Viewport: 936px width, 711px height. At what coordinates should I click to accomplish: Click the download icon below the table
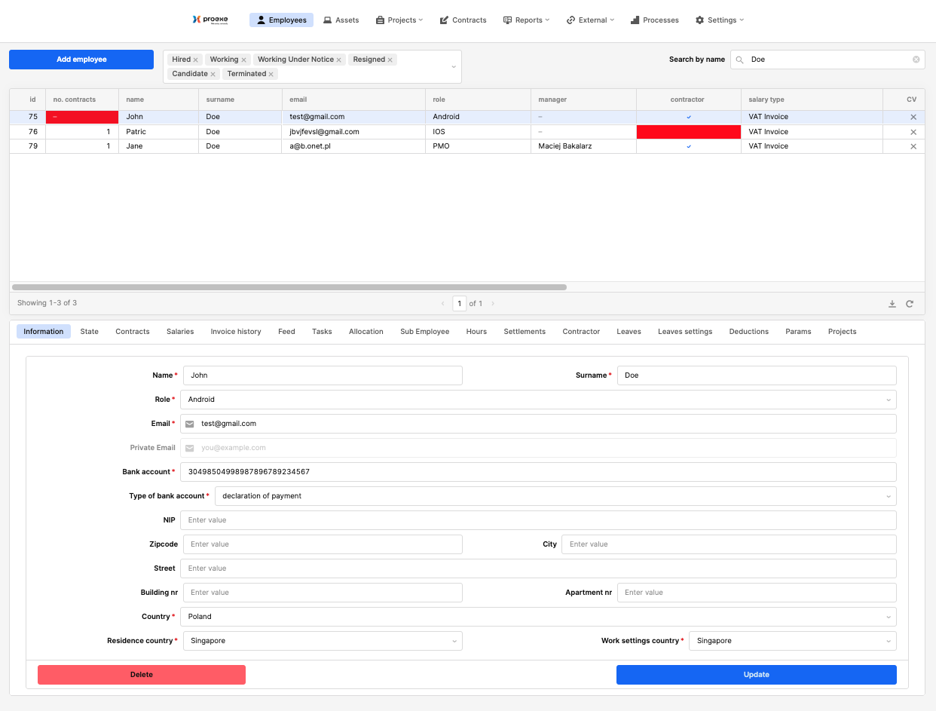pyautogui.click(x=892, y=304)
